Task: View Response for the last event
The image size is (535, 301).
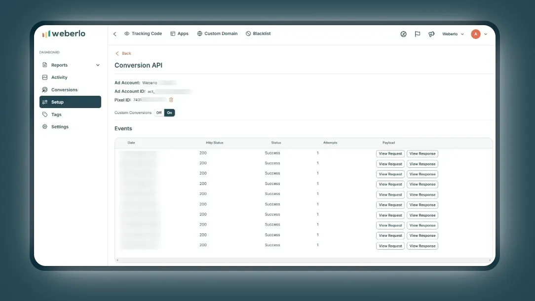Action: coord(422,246)
